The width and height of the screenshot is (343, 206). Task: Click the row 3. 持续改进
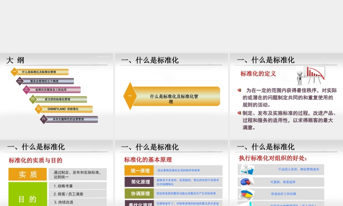(78, 202)
